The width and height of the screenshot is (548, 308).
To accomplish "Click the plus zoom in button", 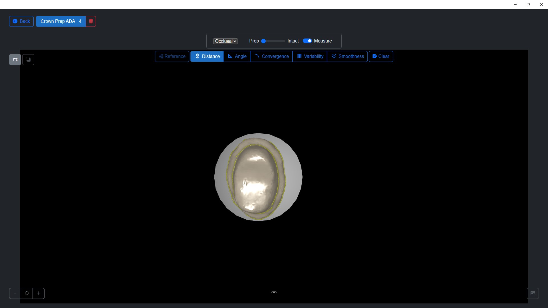I will tap(39, 293).
